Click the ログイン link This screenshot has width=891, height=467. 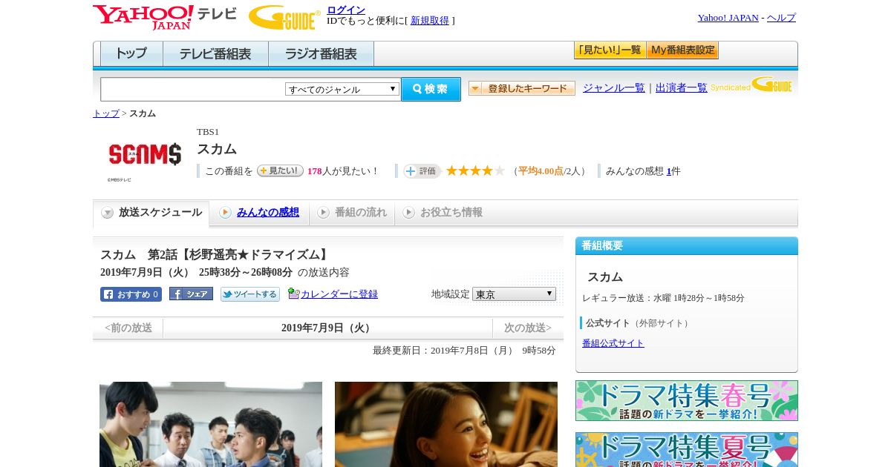click(346, 10)
